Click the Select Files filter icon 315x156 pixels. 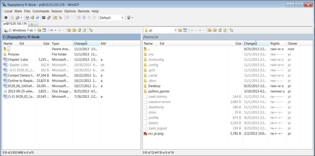79,18
